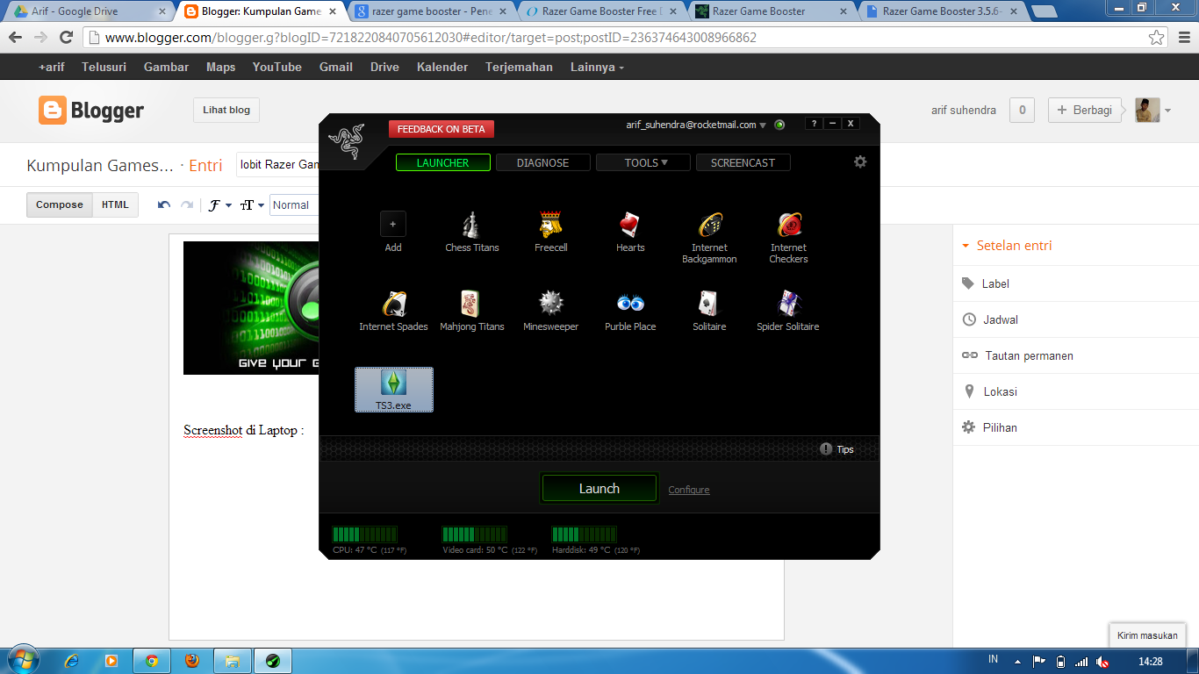
Task: Click the Tips notification icon
Action: [825, 448]
